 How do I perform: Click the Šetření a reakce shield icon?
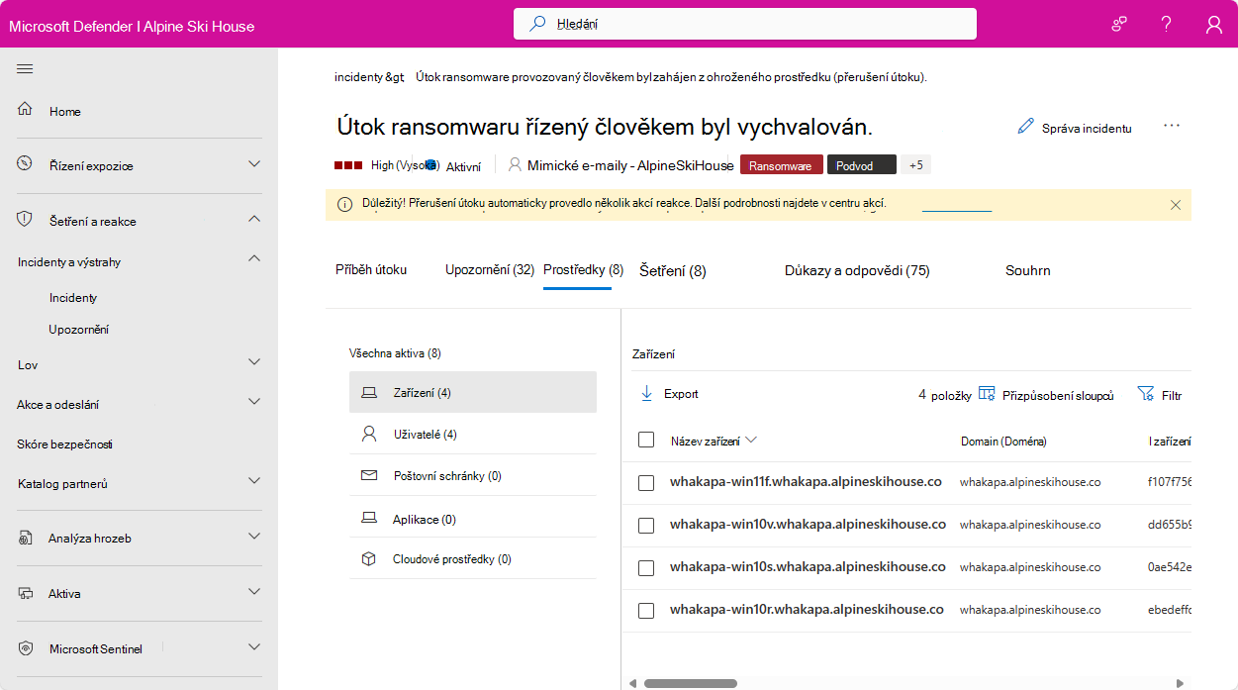coord(25,219)
